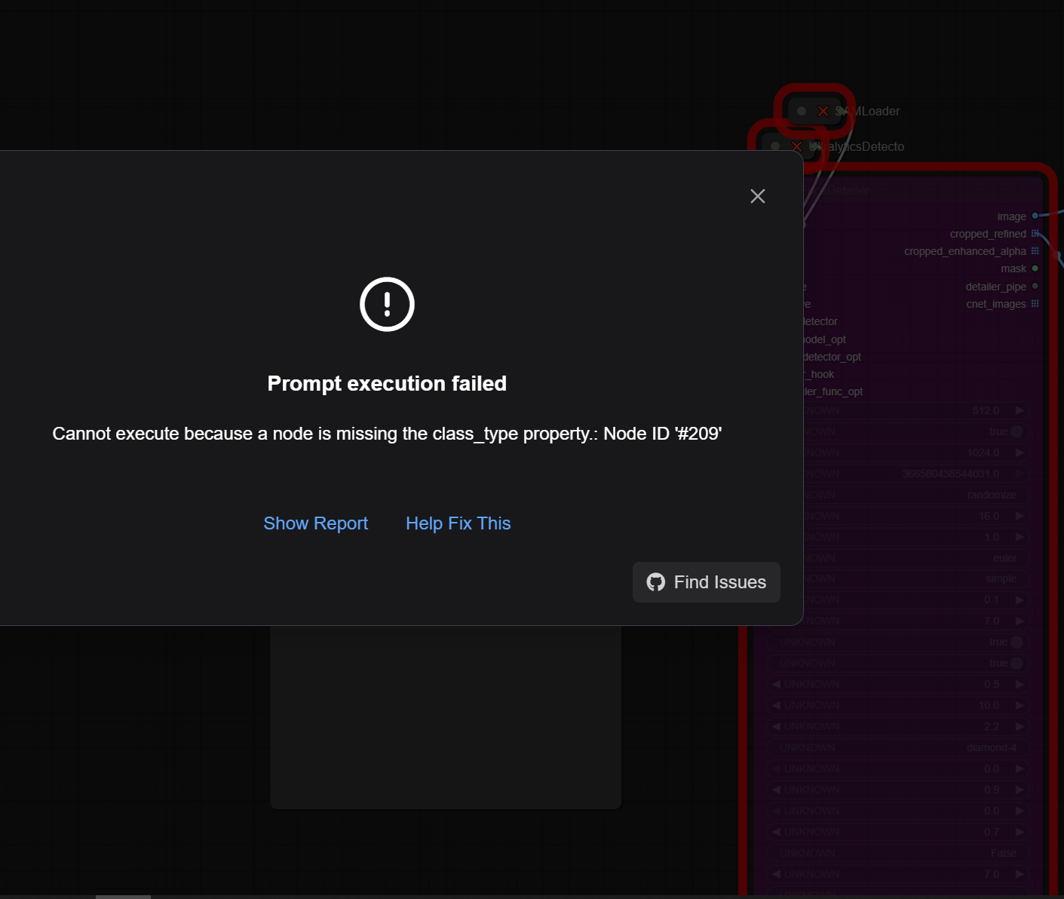This screenshot has width=1064, height=899.
Task: Click the red X icon on SAMLoader node
Action: (x=823, y=111)
